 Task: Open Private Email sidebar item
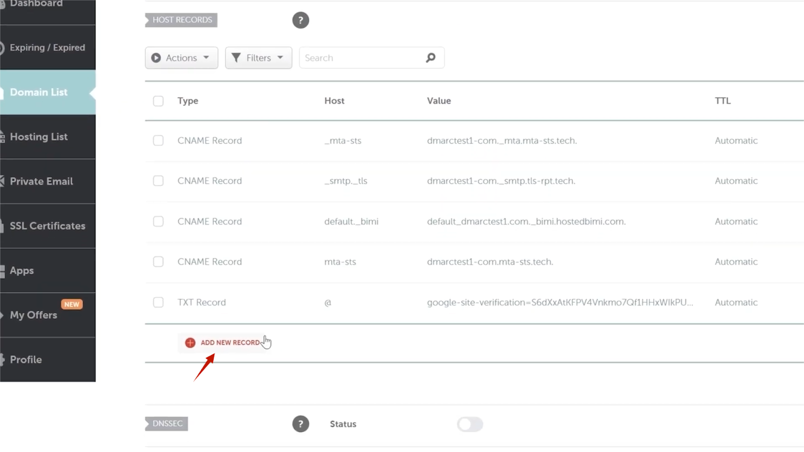pyautogui.click(x=41, y=181)
